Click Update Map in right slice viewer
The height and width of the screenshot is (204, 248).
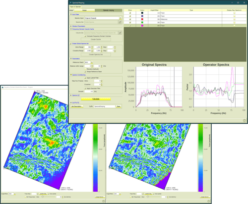(x=148, y=194)
